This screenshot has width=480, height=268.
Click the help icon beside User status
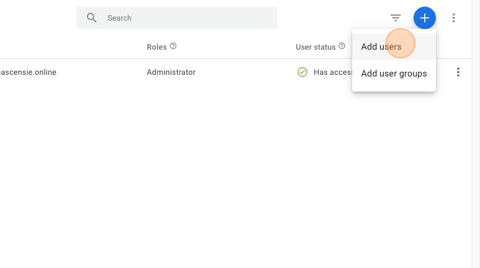[342, 46]
